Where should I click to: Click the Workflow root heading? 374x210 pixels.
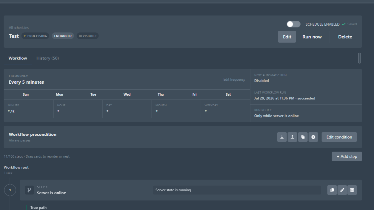(16, 167)
